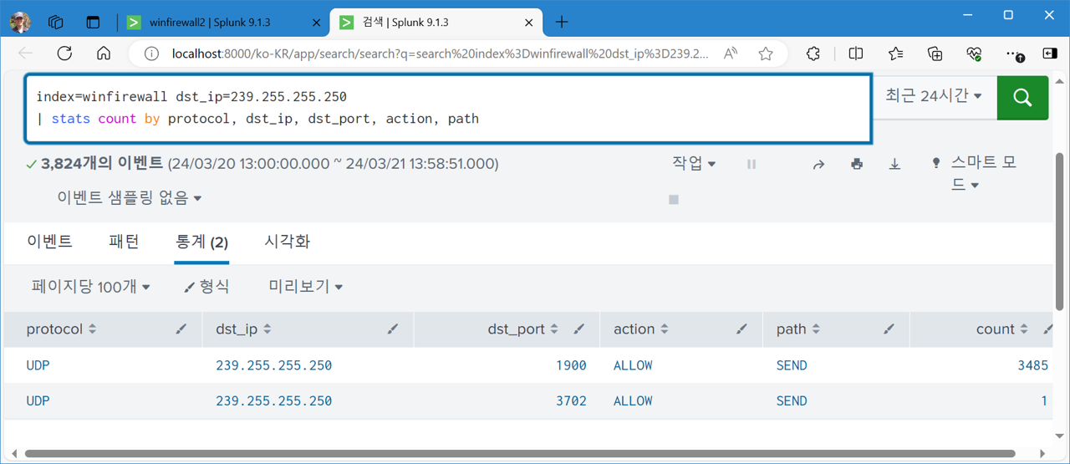Viewport: 1070px width, 464px height.
Task: Open workspaces icon in title bar
Action: [x=56, y=23]
